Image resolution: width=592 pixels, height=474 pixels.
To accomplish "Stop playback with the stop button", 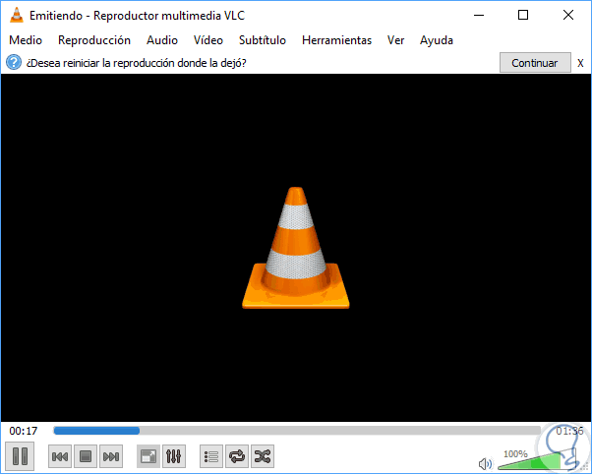I will coord(86,456).
